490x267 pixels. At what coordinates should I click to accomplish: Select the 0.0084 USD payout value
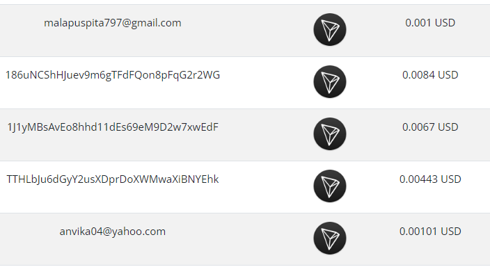click(430, 75)
